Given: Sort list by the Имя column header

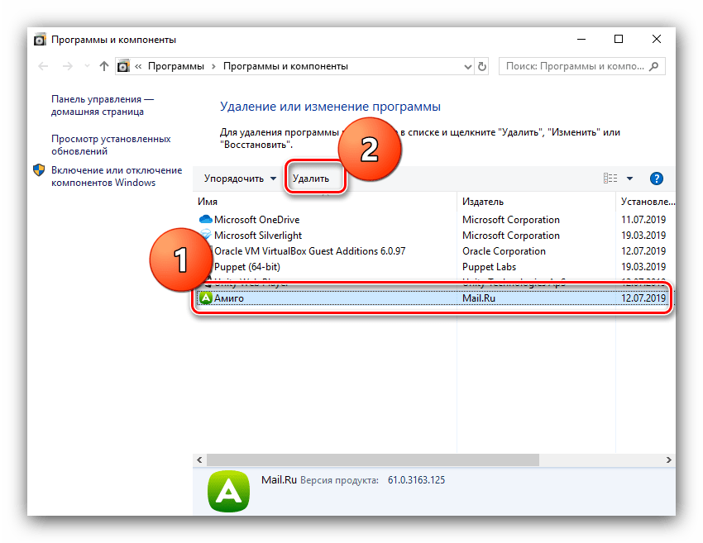Looking at the screenshot, I should 207,202.
